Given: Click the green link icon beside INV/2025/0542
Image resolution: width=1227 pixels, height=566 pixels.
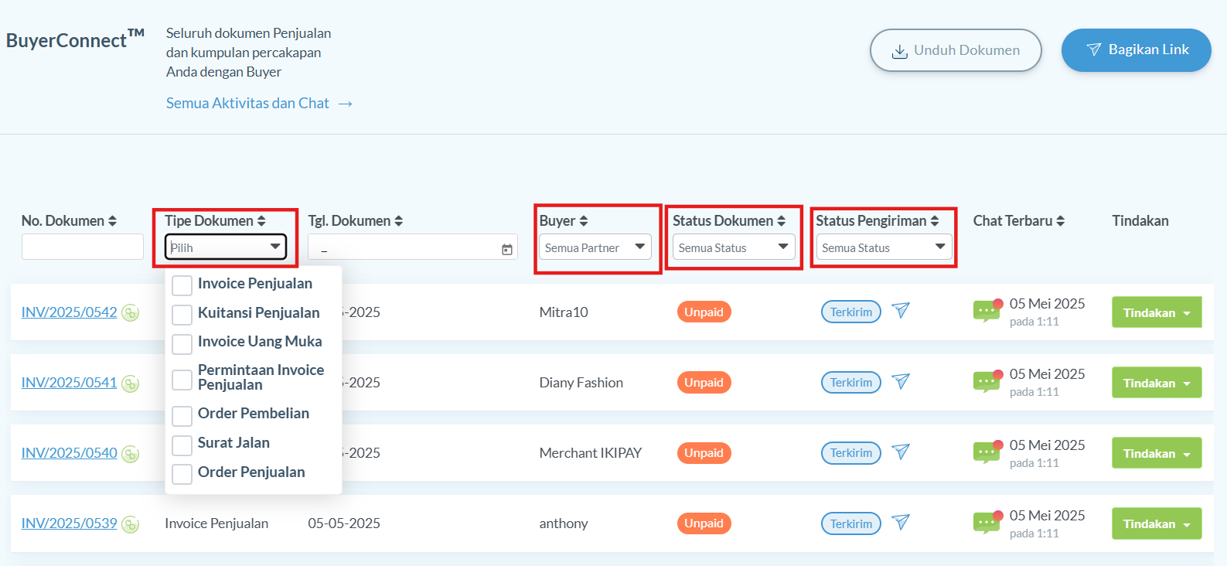Looking at the screenshot, I should tap(131, 313).
